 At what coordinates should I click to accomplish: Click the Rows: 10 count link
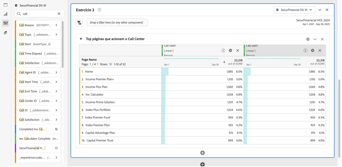(110, 64)
